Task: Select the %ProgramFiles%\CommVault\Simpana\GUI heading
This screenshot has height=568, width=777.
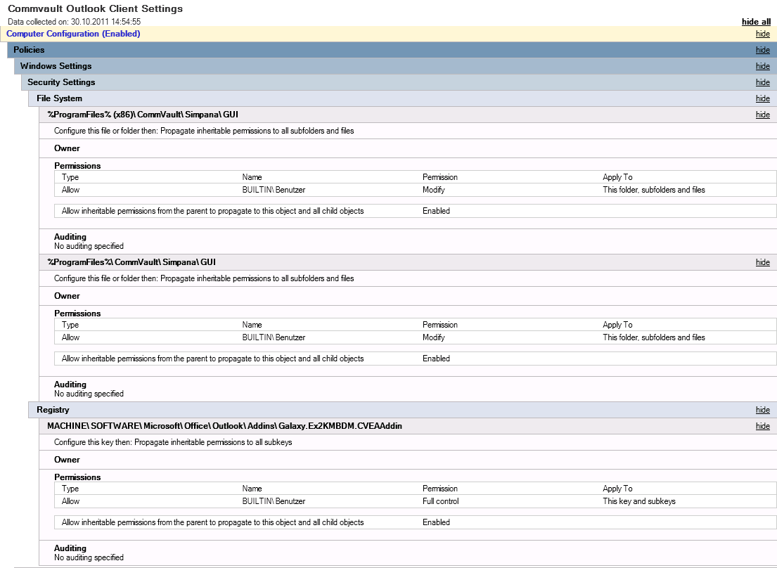Action: [131, 262]
